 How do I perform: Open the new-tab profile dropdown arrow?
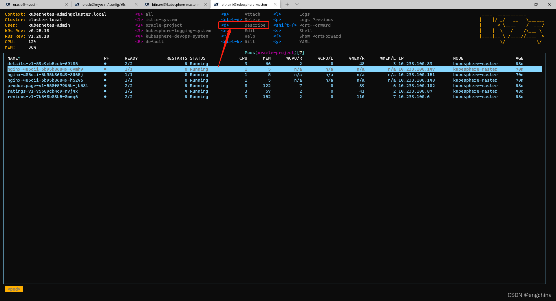click(297, 4)
